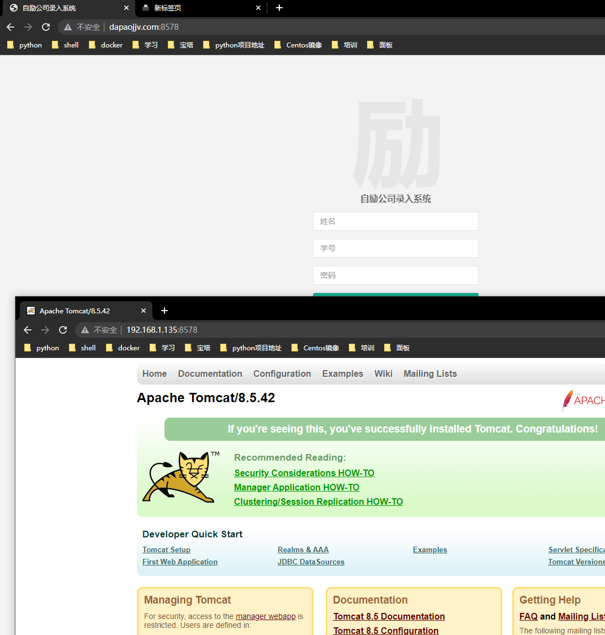Image resolution: width=605 pixels, height=635 pixels.
Task: Open 面板 bookmark folder in Tomcat window
Action: coord(397,348)
